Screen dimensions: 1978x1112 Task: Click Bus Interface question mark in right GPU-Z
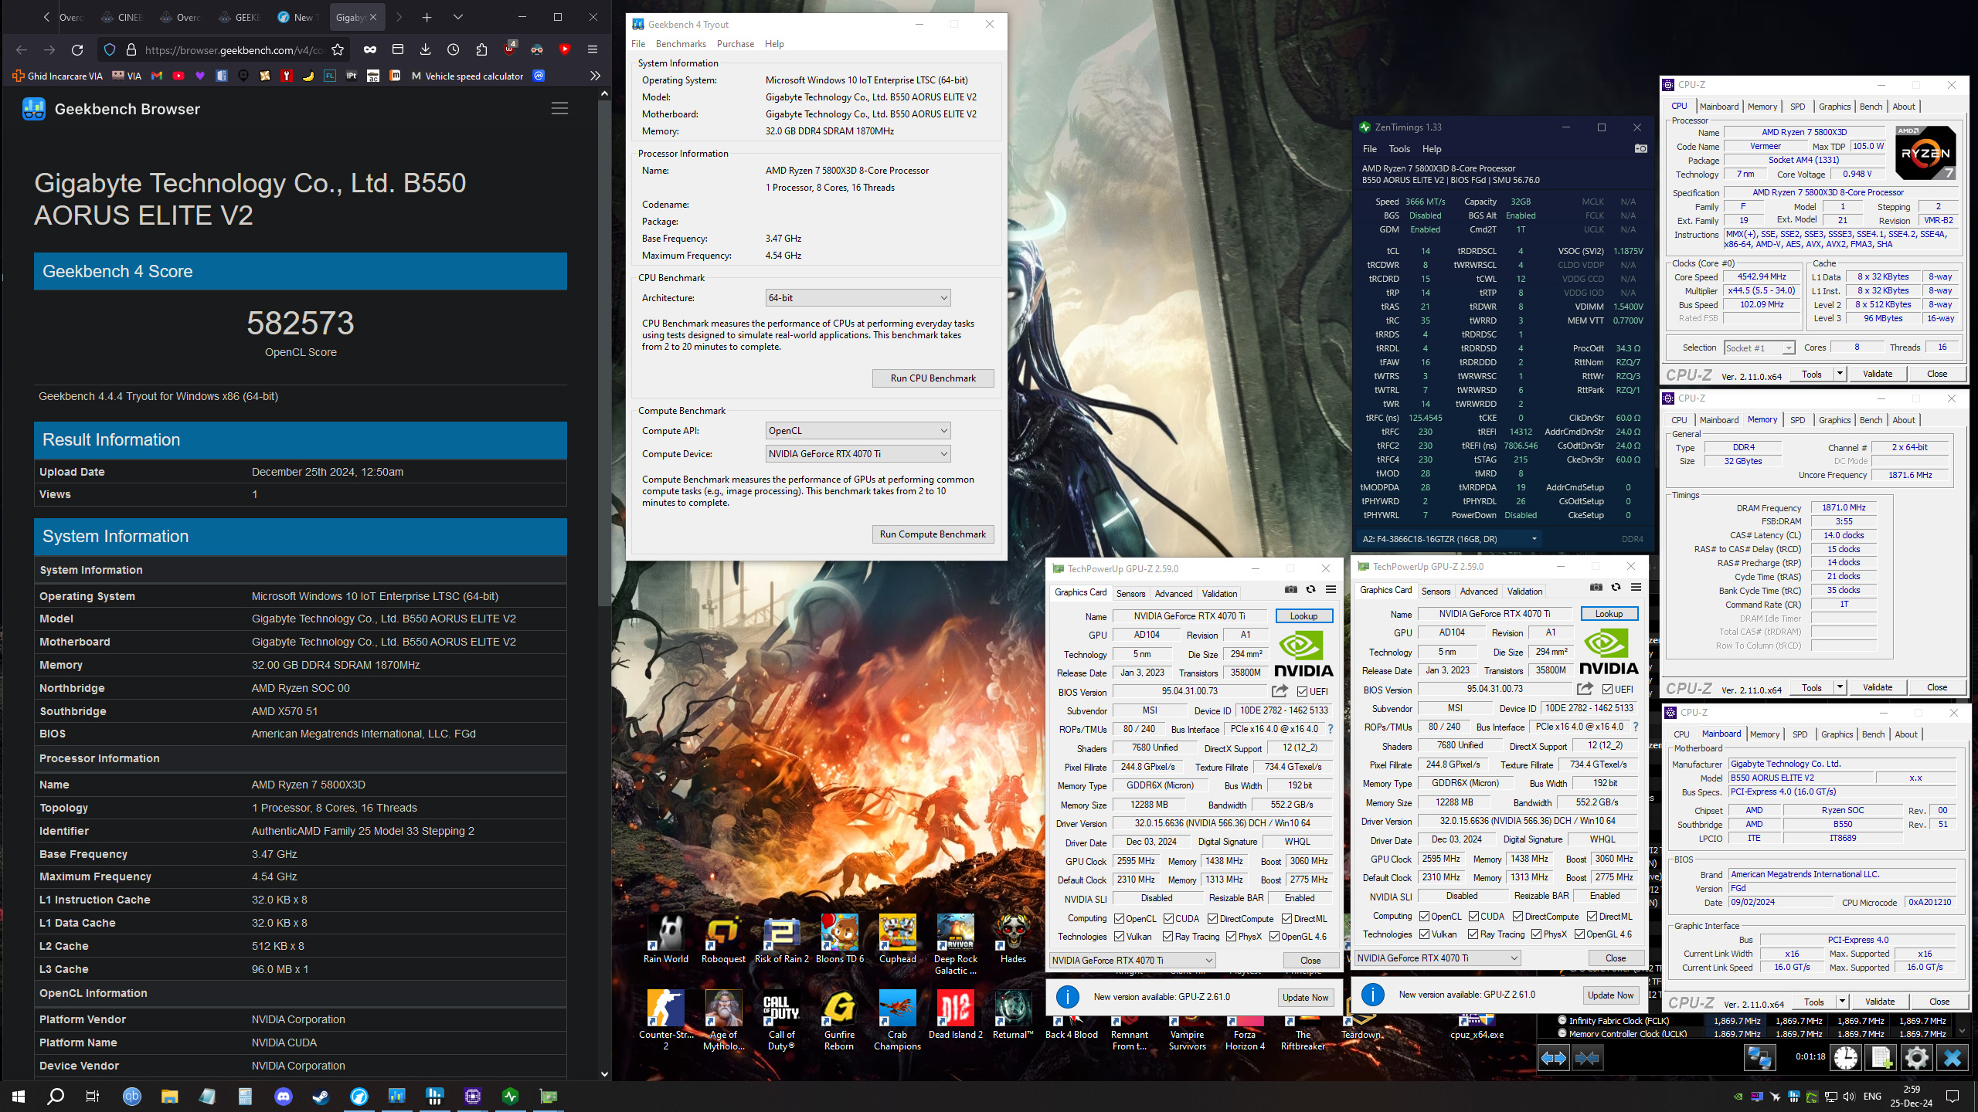[1636, 727]
